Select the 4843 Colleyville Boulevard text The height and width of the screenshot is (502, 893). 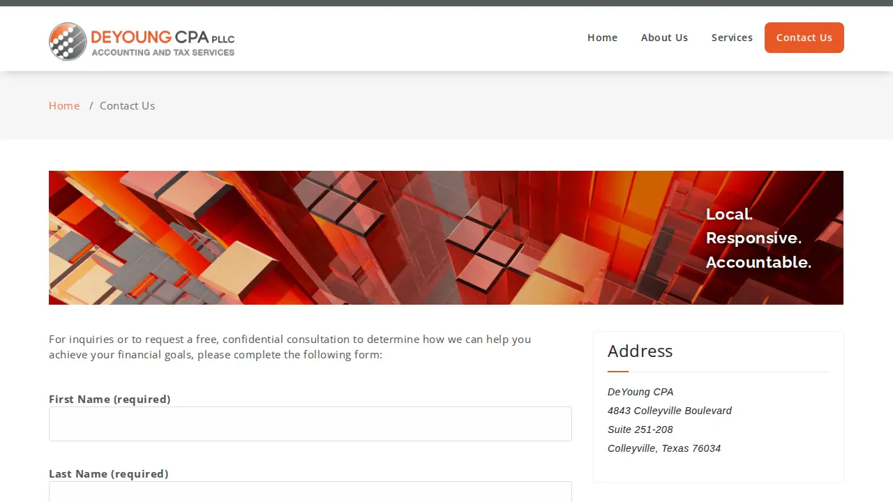pyautogui.click(x=670, y=411)
